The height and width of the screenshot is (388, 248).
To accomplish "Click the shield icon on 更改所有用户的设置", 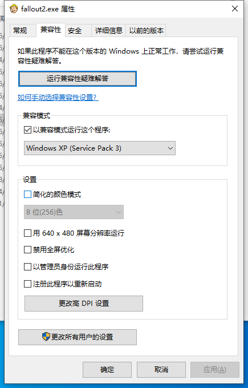I will (46, 337).
